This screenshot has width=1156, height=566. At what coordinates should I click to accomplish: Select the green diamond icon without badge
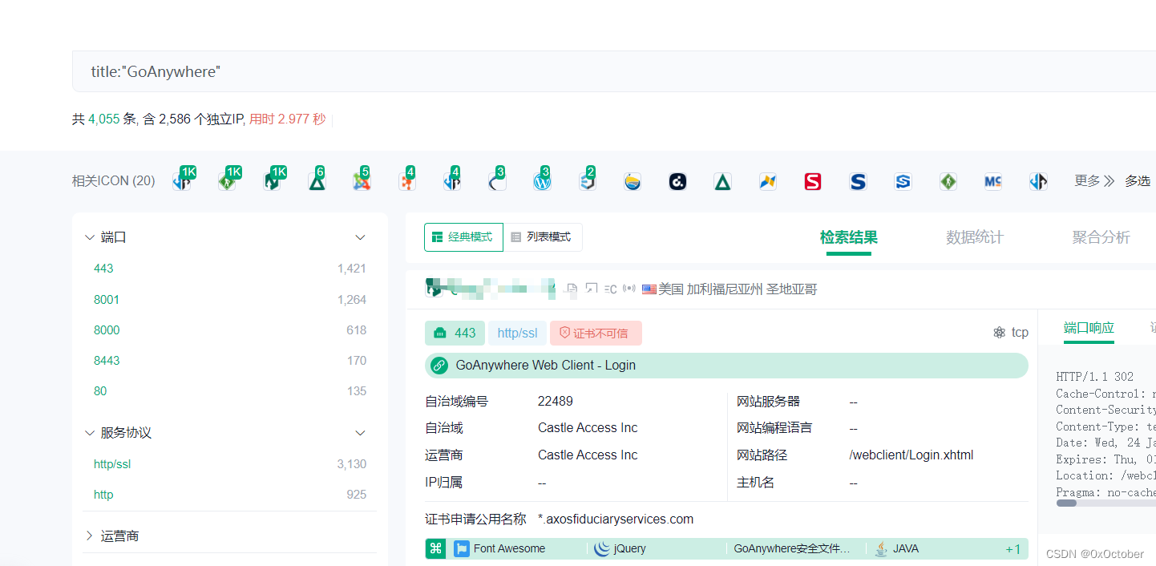click(x=948, y=182)
